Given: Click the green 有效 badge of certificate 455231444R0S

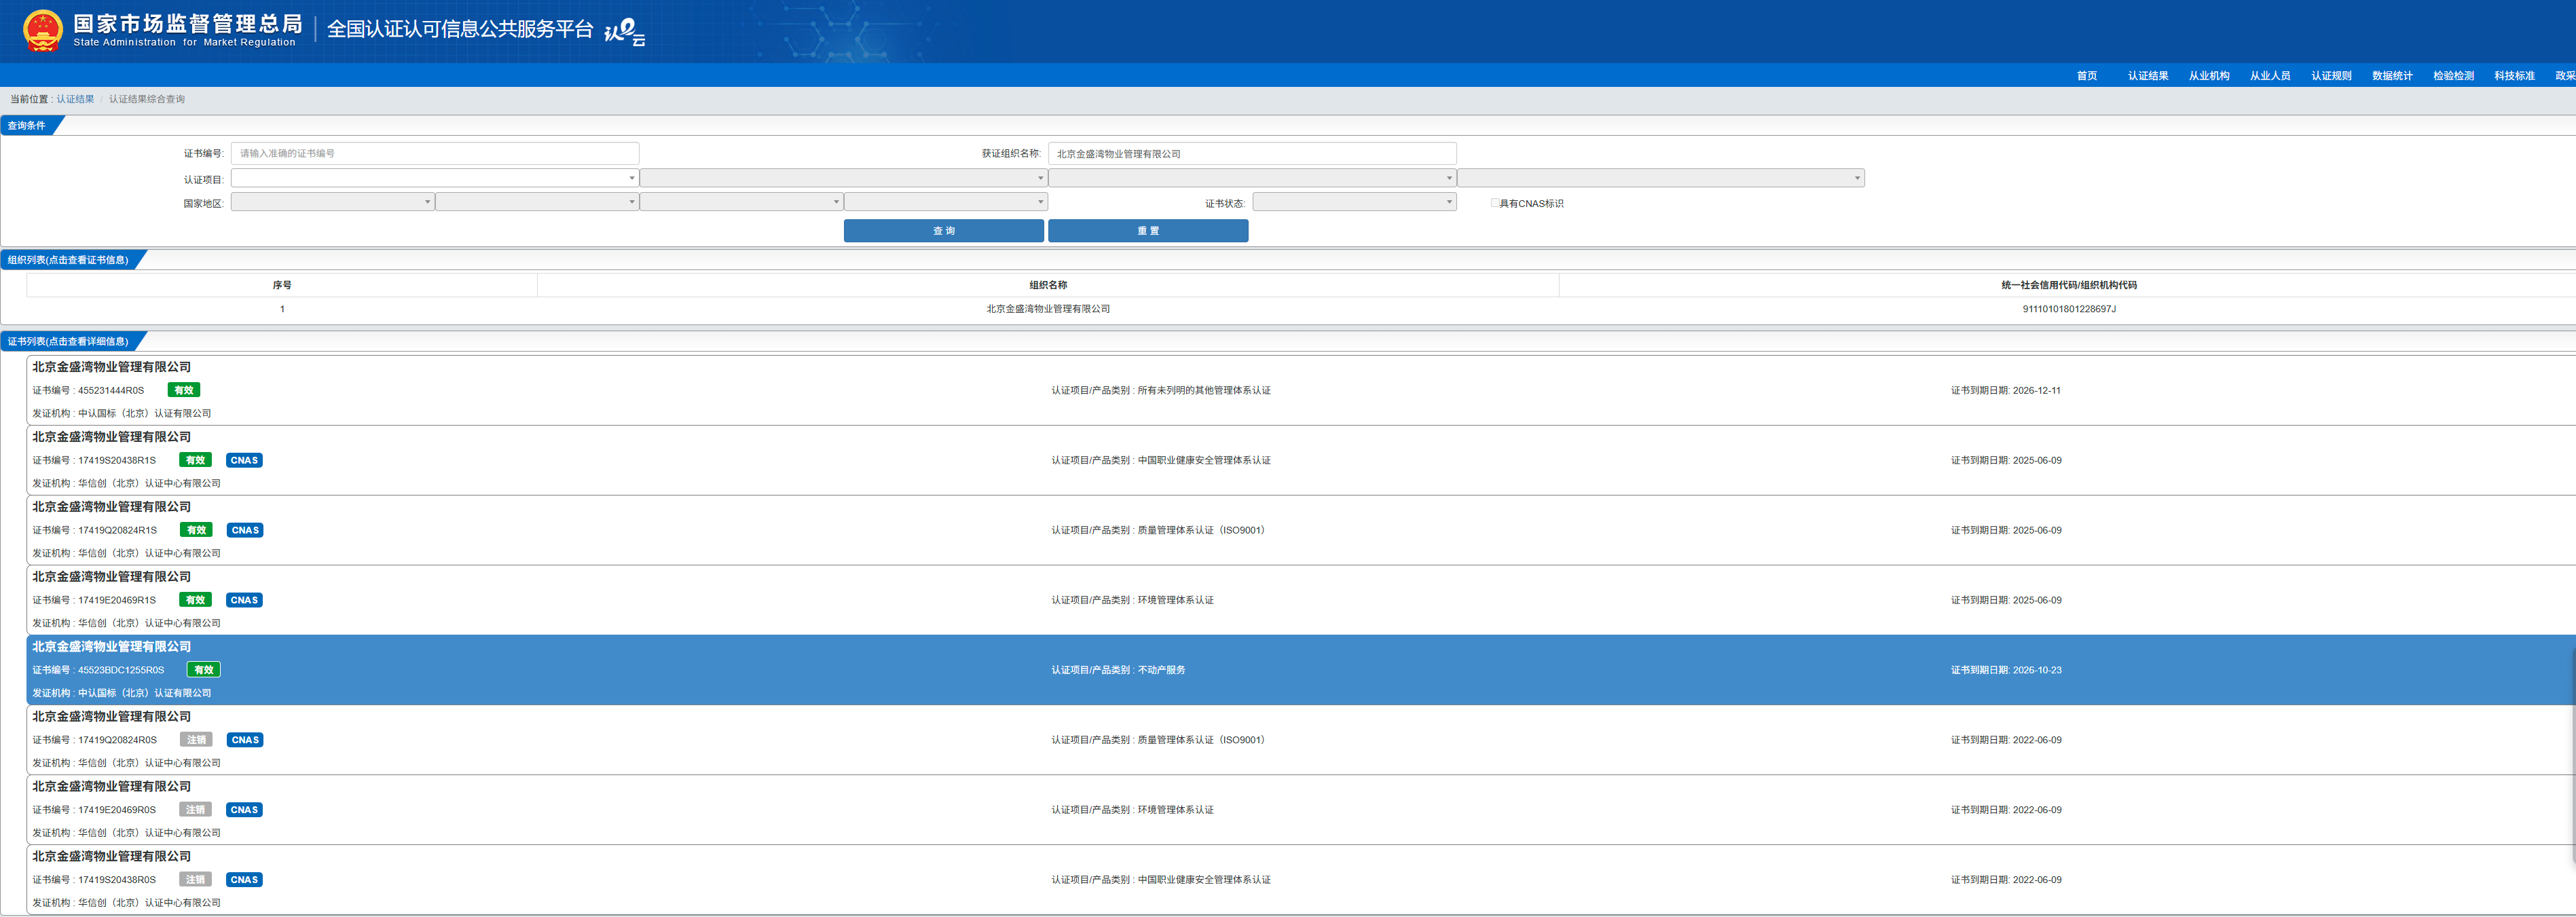Looking at the screenshot, I should point(184,390).
